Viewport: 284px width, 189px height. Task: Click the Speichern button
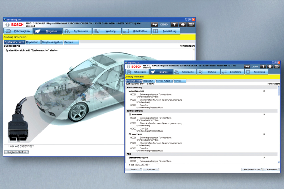(x=151, y=169)
